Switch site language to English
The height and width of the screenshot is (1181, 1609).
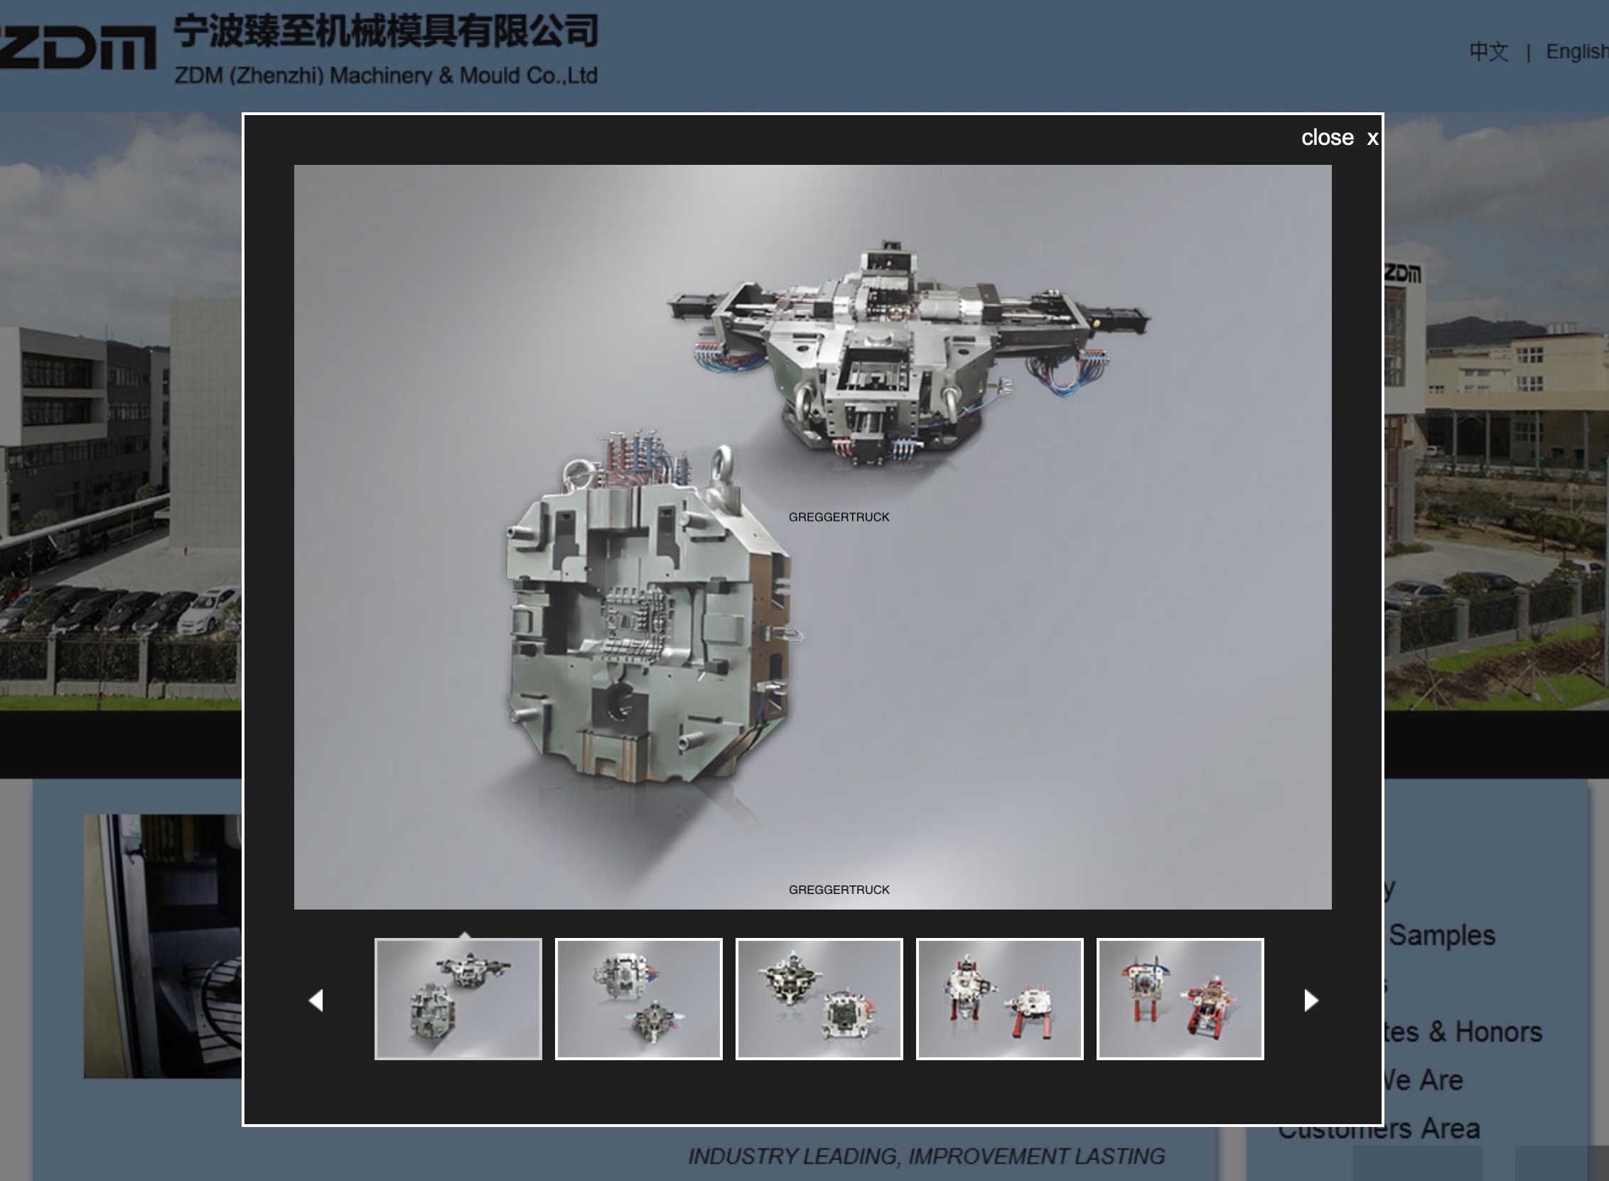pos(1576,51)
